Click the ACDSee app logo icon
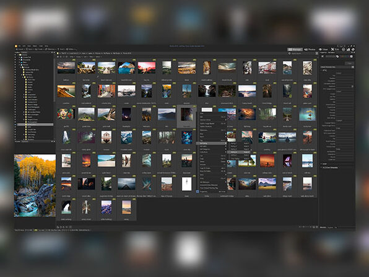The height and width of the screenshot is (277, 369). pos(16,46)
